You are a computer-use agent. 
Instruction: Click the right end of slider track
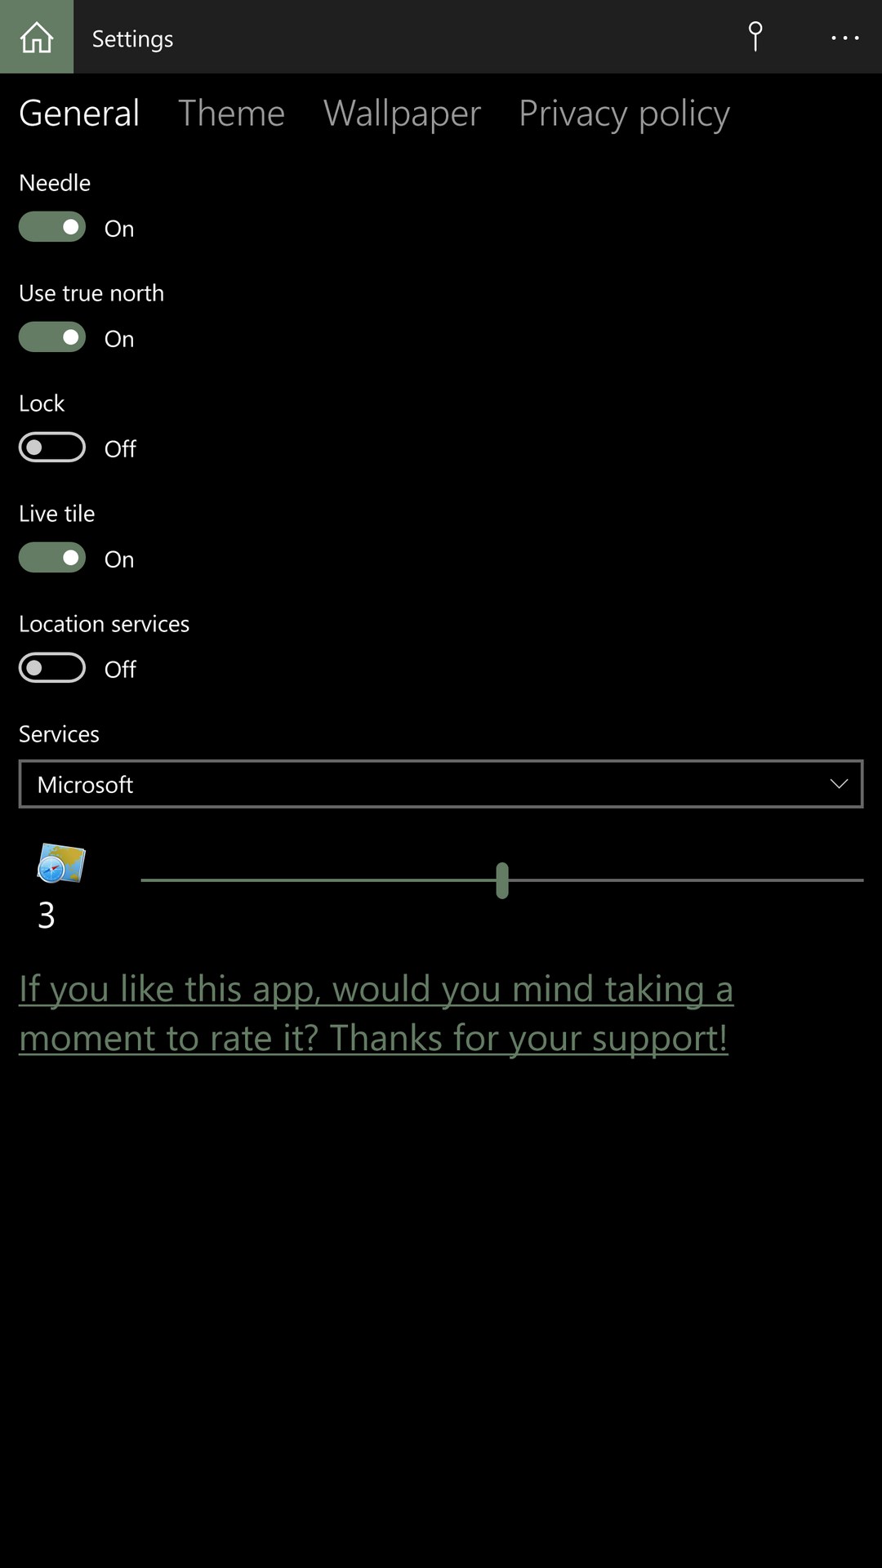857,880
